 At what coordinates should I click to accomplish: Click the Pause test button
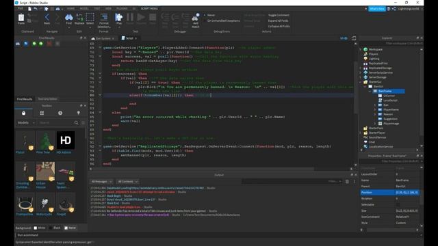point(130,17)
